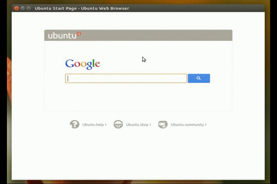Screen dimensions: 277x184
Task: Click the chevron arrow after Ubuntu shop
Action: [150, 124]
